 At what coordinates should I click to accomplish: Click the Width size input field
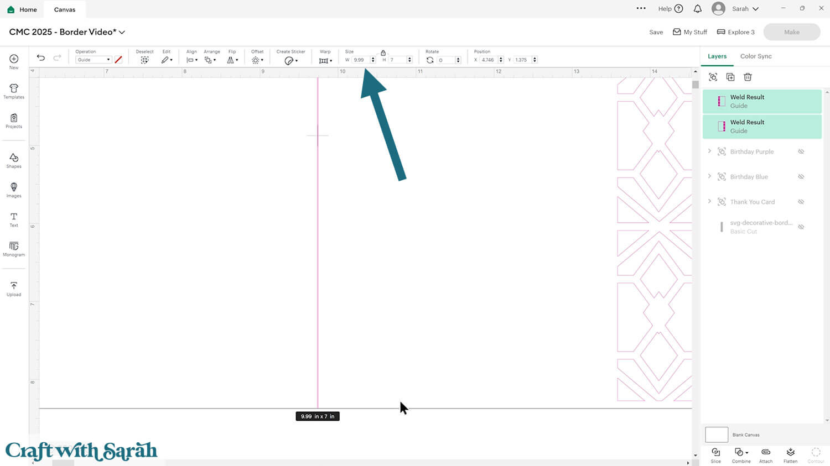360,60
